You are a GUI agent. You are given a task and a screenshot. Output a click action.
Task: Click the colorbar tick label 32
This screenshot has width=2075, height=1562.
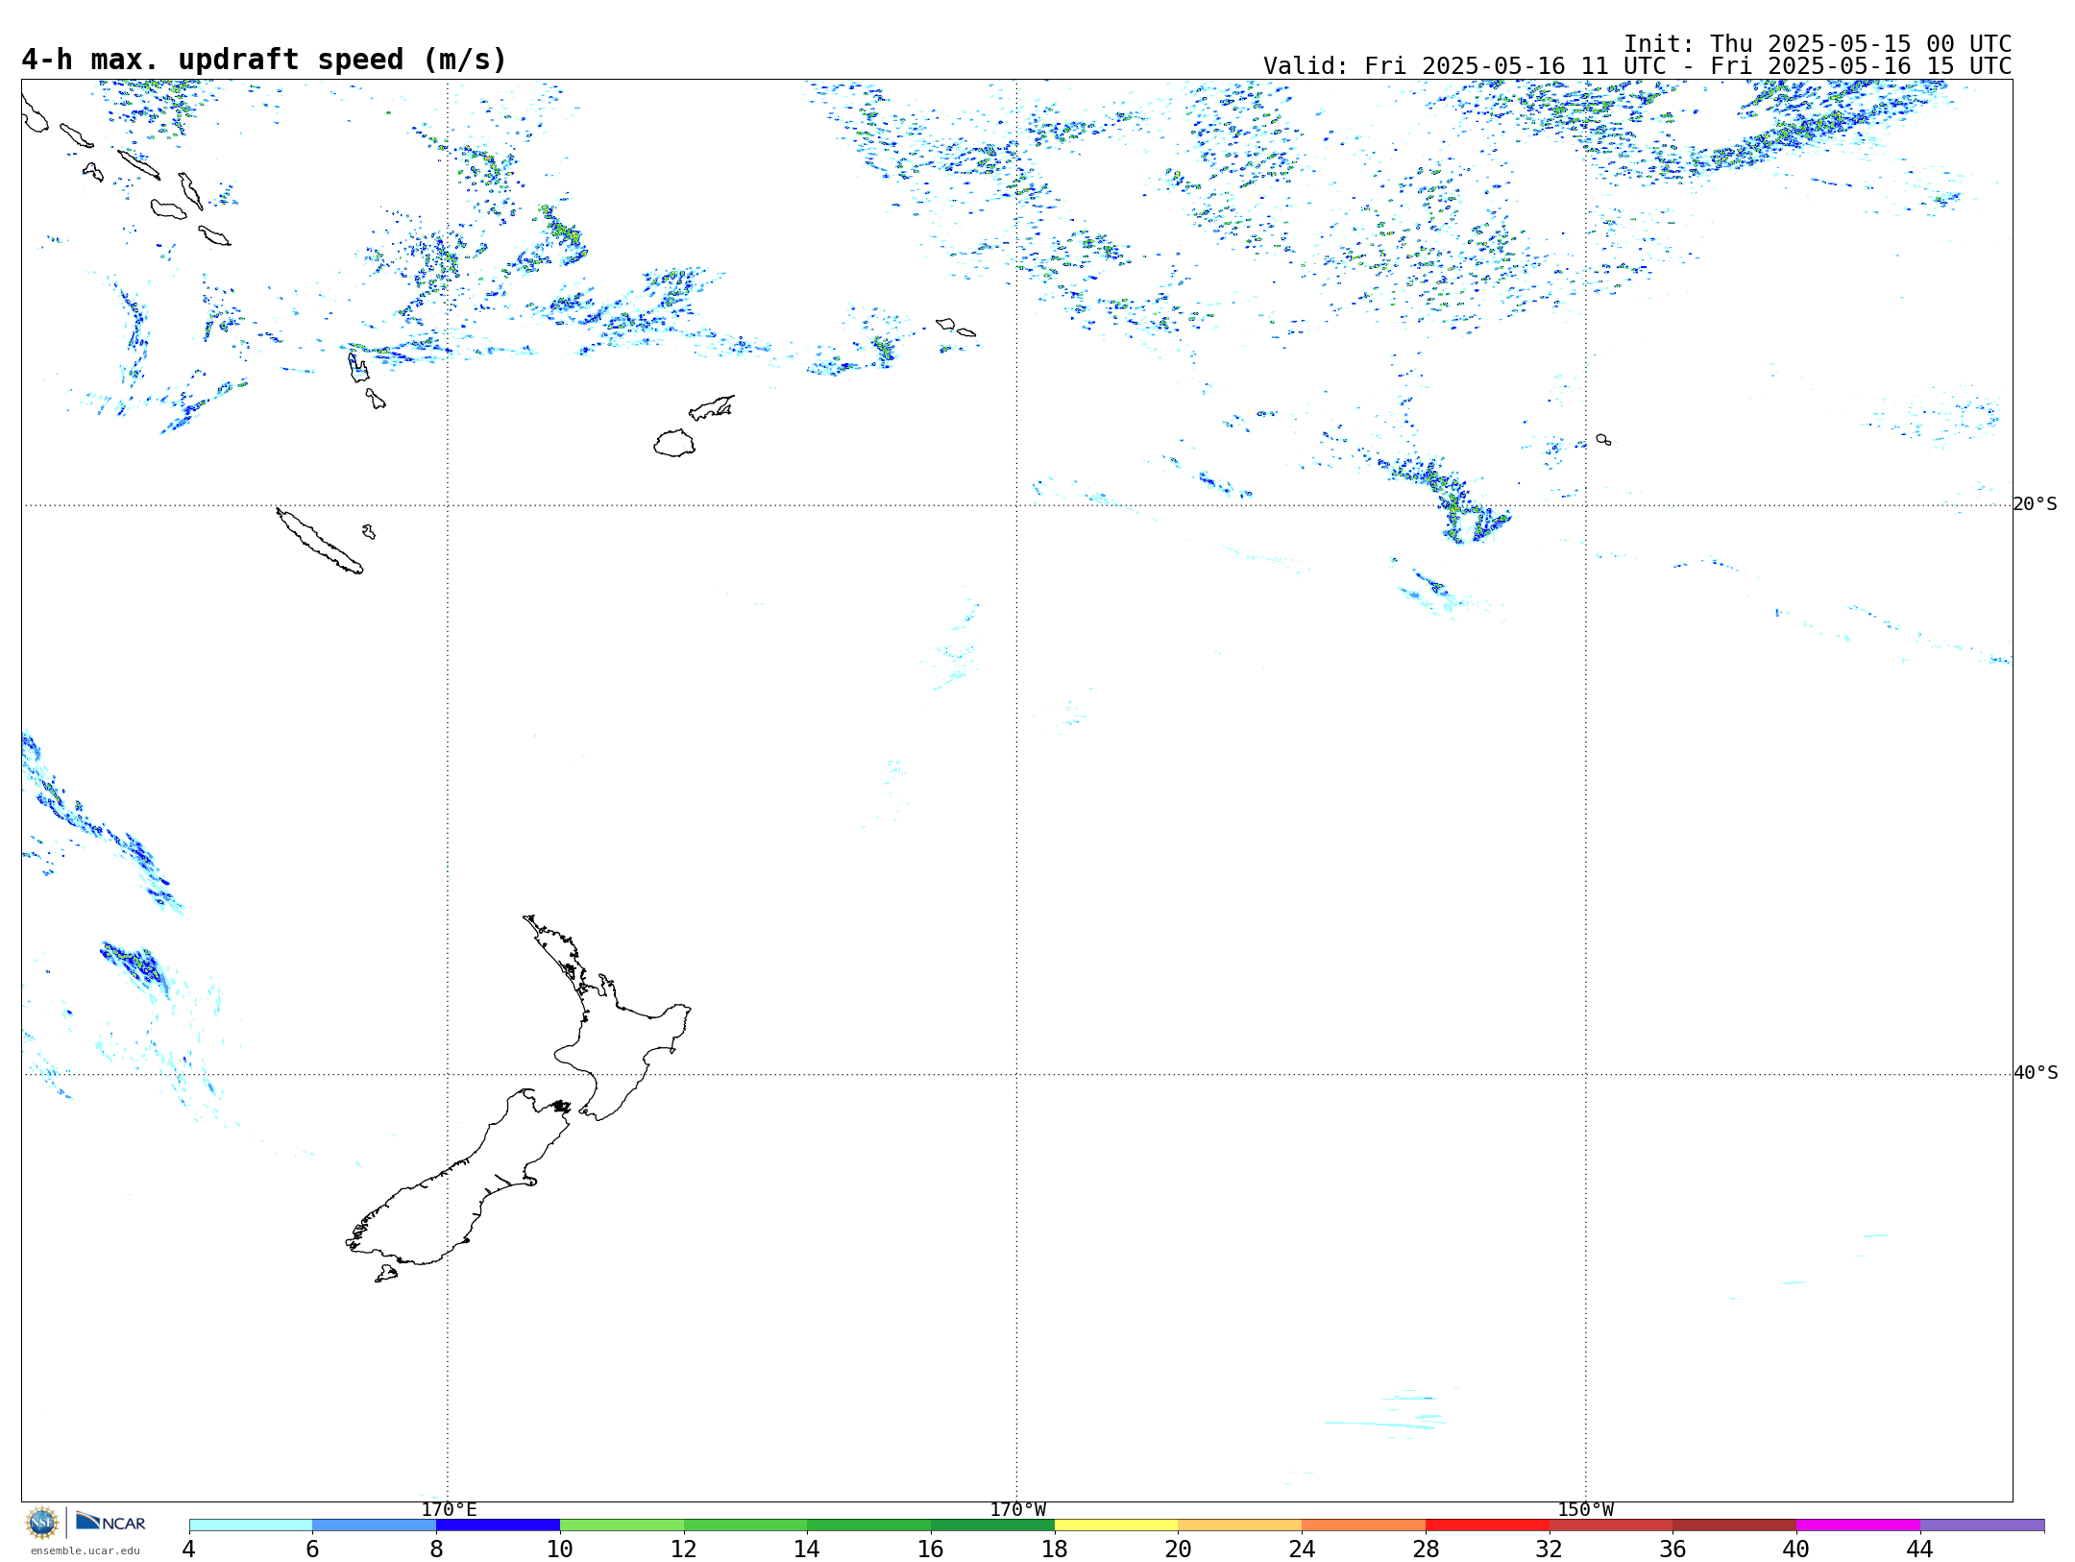point(1549,1550)
